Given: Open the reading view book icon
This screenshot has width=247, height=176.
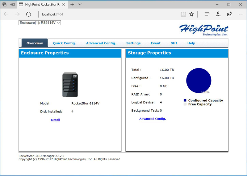Looking at the screenshot, I should click(x=183, y=14).
